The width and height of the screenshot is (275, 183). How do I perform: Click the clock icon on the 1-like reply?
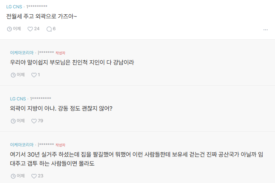[x=13, y=75]
